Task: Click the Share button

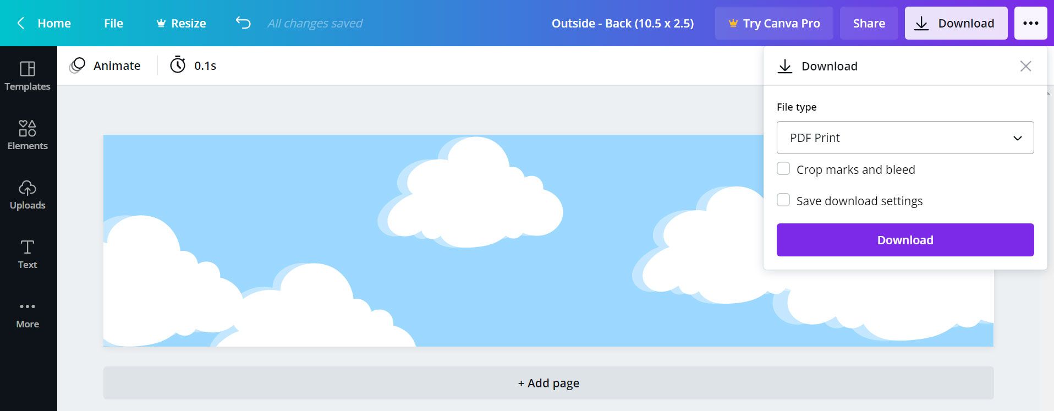Action: pyautogui.click(x=869, y=23)
